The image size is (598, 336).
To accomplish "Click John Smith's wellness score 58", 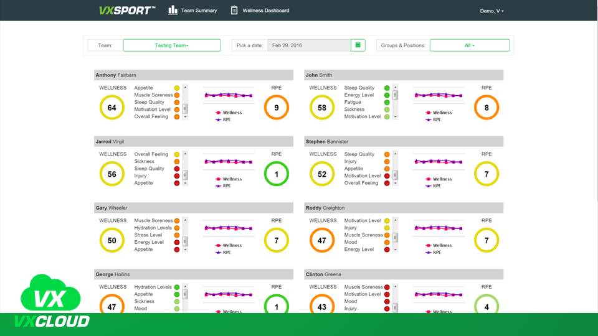I will (322, 108).
